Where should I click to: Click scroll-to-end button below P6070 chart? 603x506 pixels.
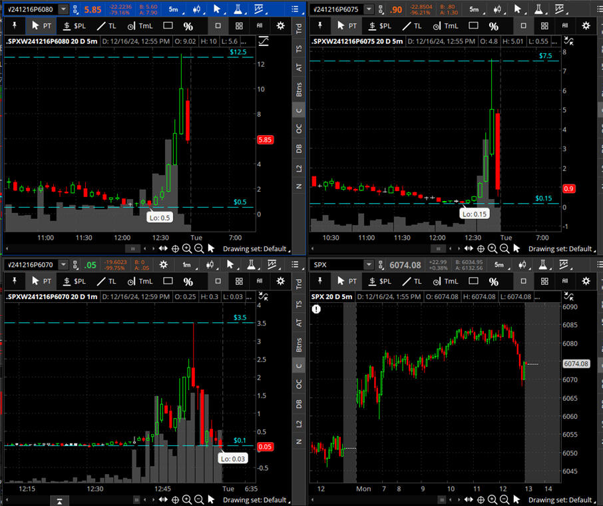[x=60, y=501]
